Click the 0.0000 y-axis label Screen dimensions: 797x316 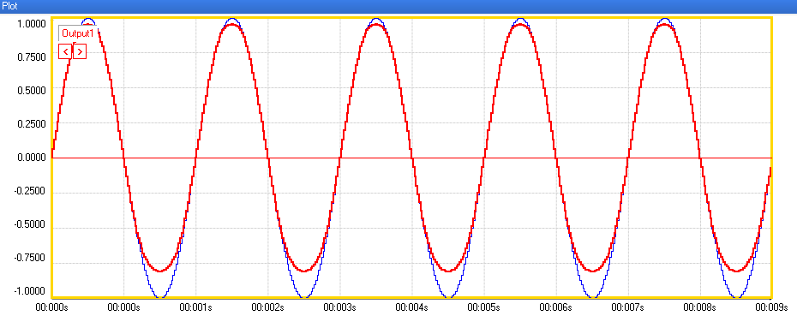[x=32, y=158]
